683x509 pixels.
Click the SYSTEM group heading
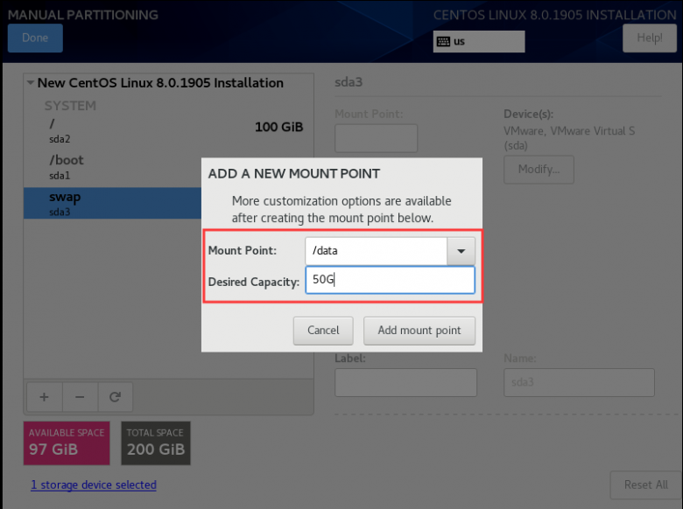click(x=70, y=106)
